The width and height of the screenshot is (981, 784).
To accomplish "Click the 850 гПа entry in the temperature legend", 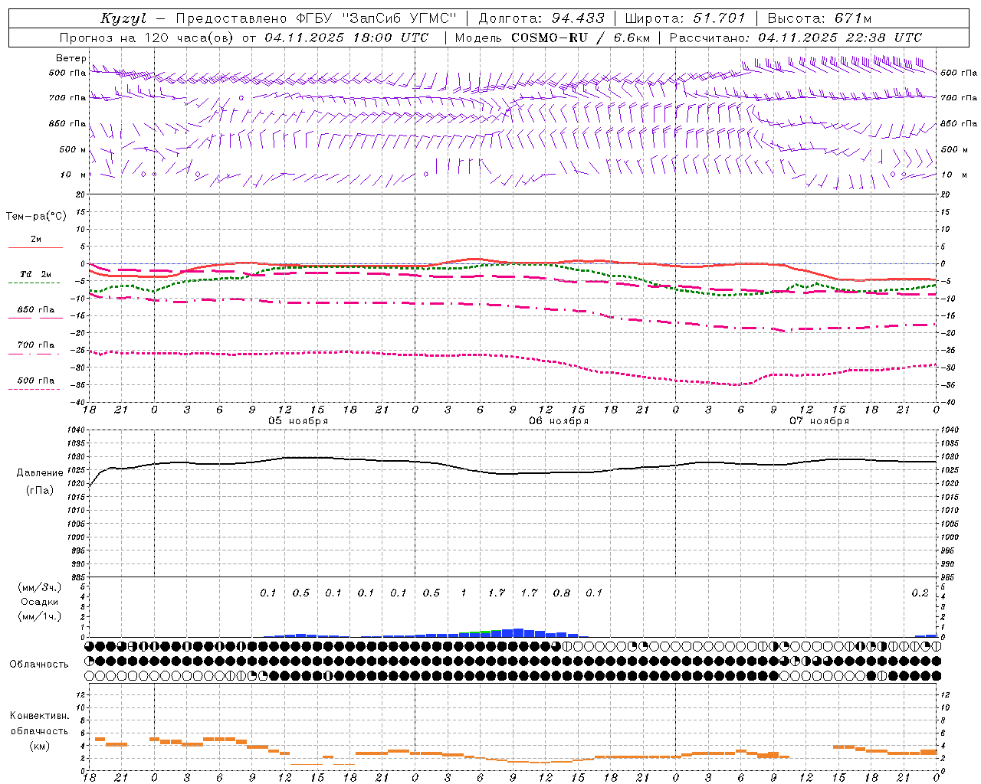I will point(35,310).
